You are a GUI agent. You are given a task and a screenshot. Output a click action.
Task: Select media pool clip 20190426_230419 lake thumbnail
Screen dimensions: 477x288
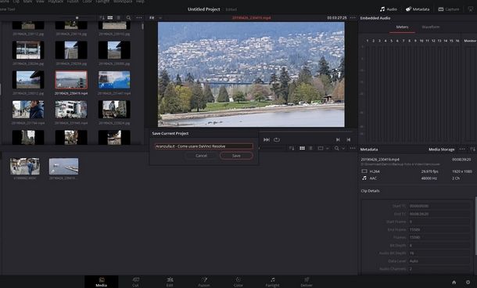click(x=63, y=166)
